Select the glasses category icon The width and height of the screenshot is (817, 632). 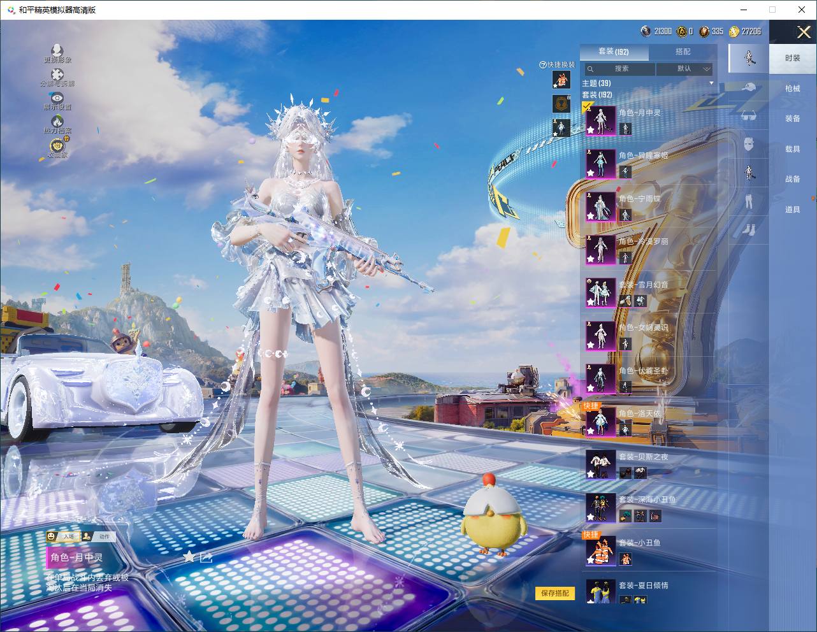[749, 117]
